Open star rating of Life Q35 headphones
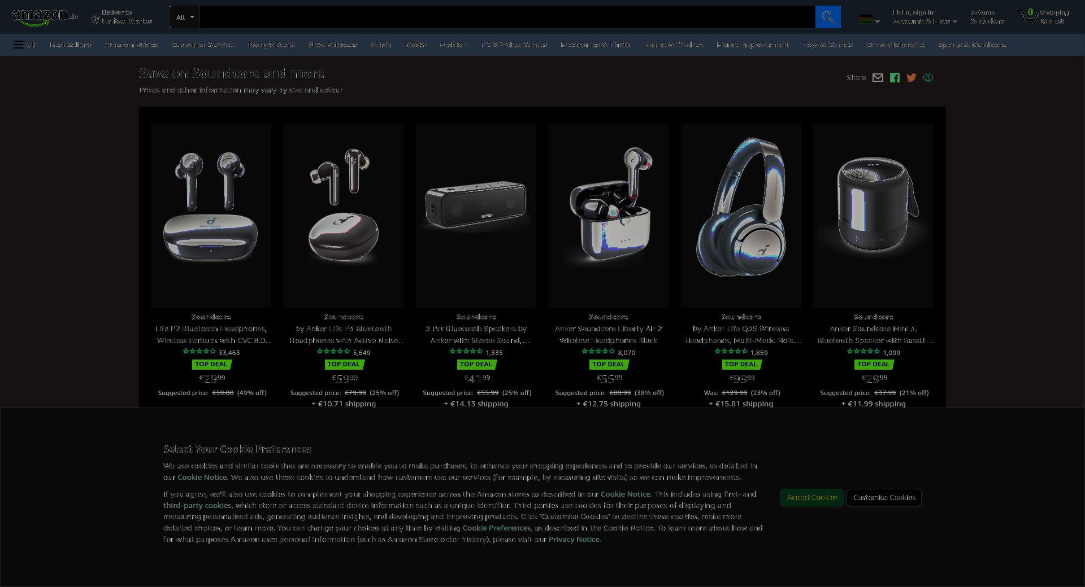 (731, 352)
